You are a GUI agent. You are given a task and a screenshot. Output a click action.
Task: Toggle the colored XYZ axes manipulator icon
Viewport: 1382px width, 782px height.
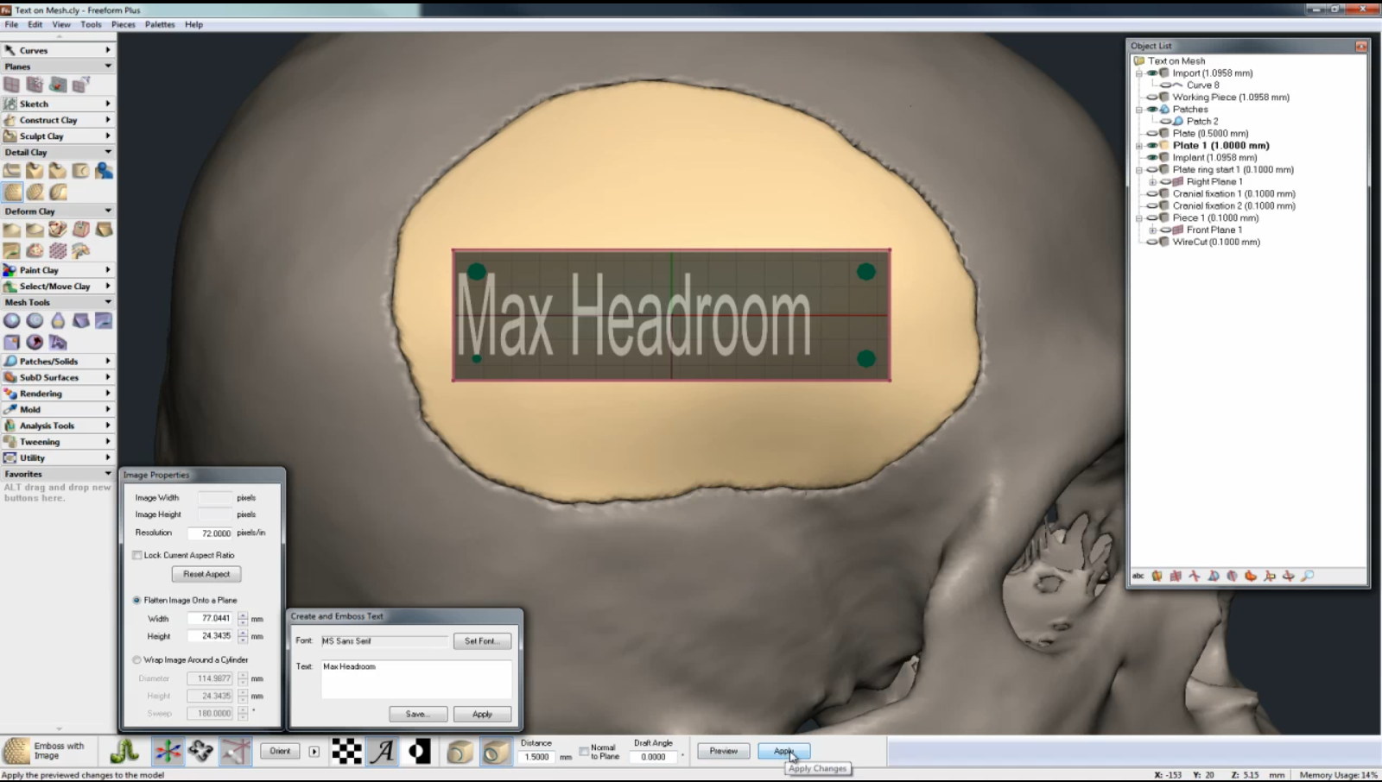pyautogui.click(x=168, y=751)
